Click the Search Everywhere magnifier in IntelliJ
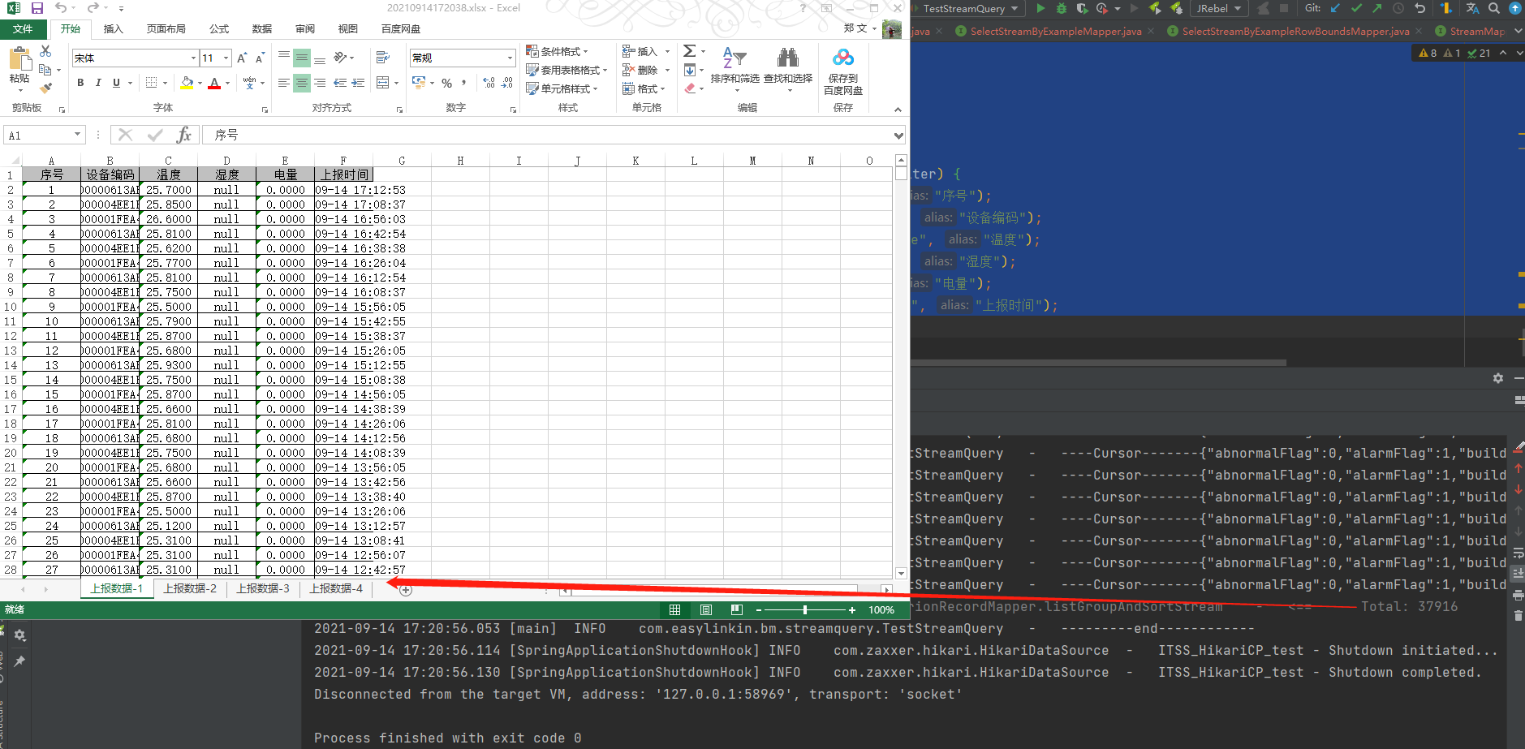 pyautogui.click(x=1493, y=8)
